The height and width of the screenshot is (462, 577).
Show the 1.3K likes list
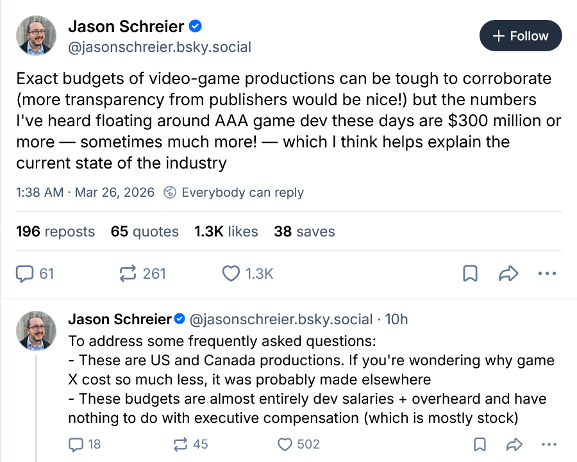[226, 231]
